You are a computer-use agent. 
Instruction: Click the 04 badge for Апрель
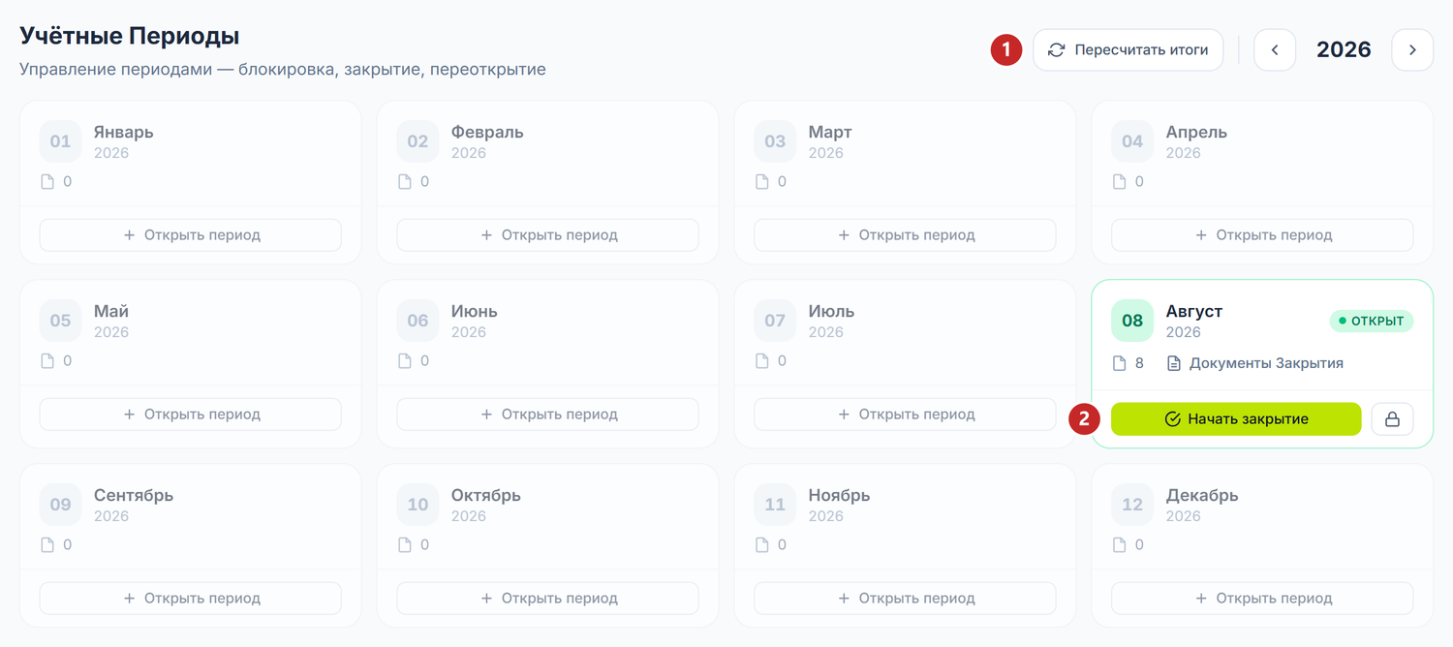1132,141
